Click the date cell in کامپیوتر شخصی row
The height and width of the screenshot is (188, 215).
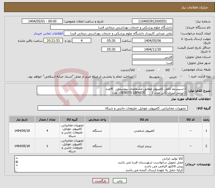[x=22, y=130]
